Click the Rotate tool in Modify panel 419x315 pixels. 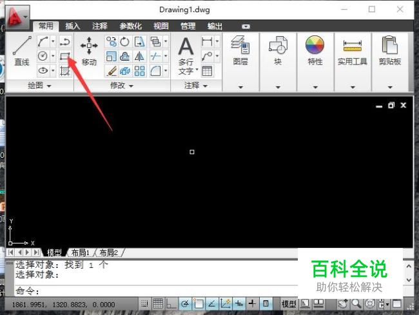click(x=125, y=41)
